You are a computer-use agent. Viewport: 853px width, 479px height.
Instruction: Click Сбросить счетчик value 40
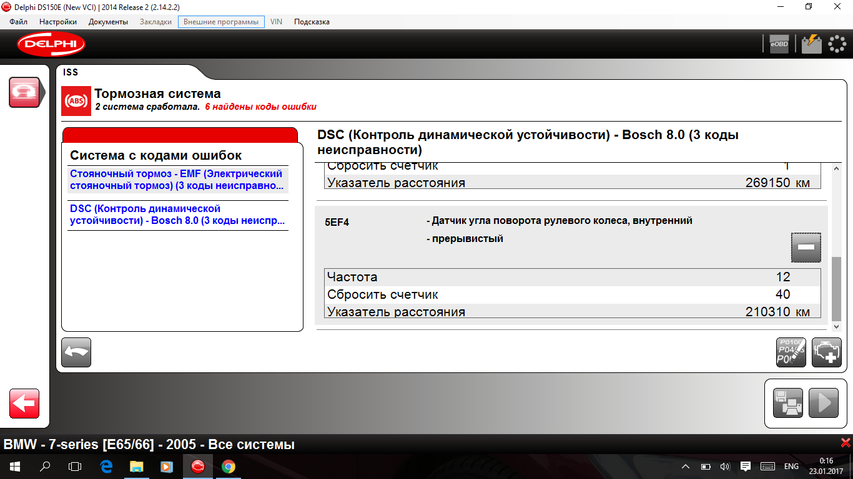point(782,294)
